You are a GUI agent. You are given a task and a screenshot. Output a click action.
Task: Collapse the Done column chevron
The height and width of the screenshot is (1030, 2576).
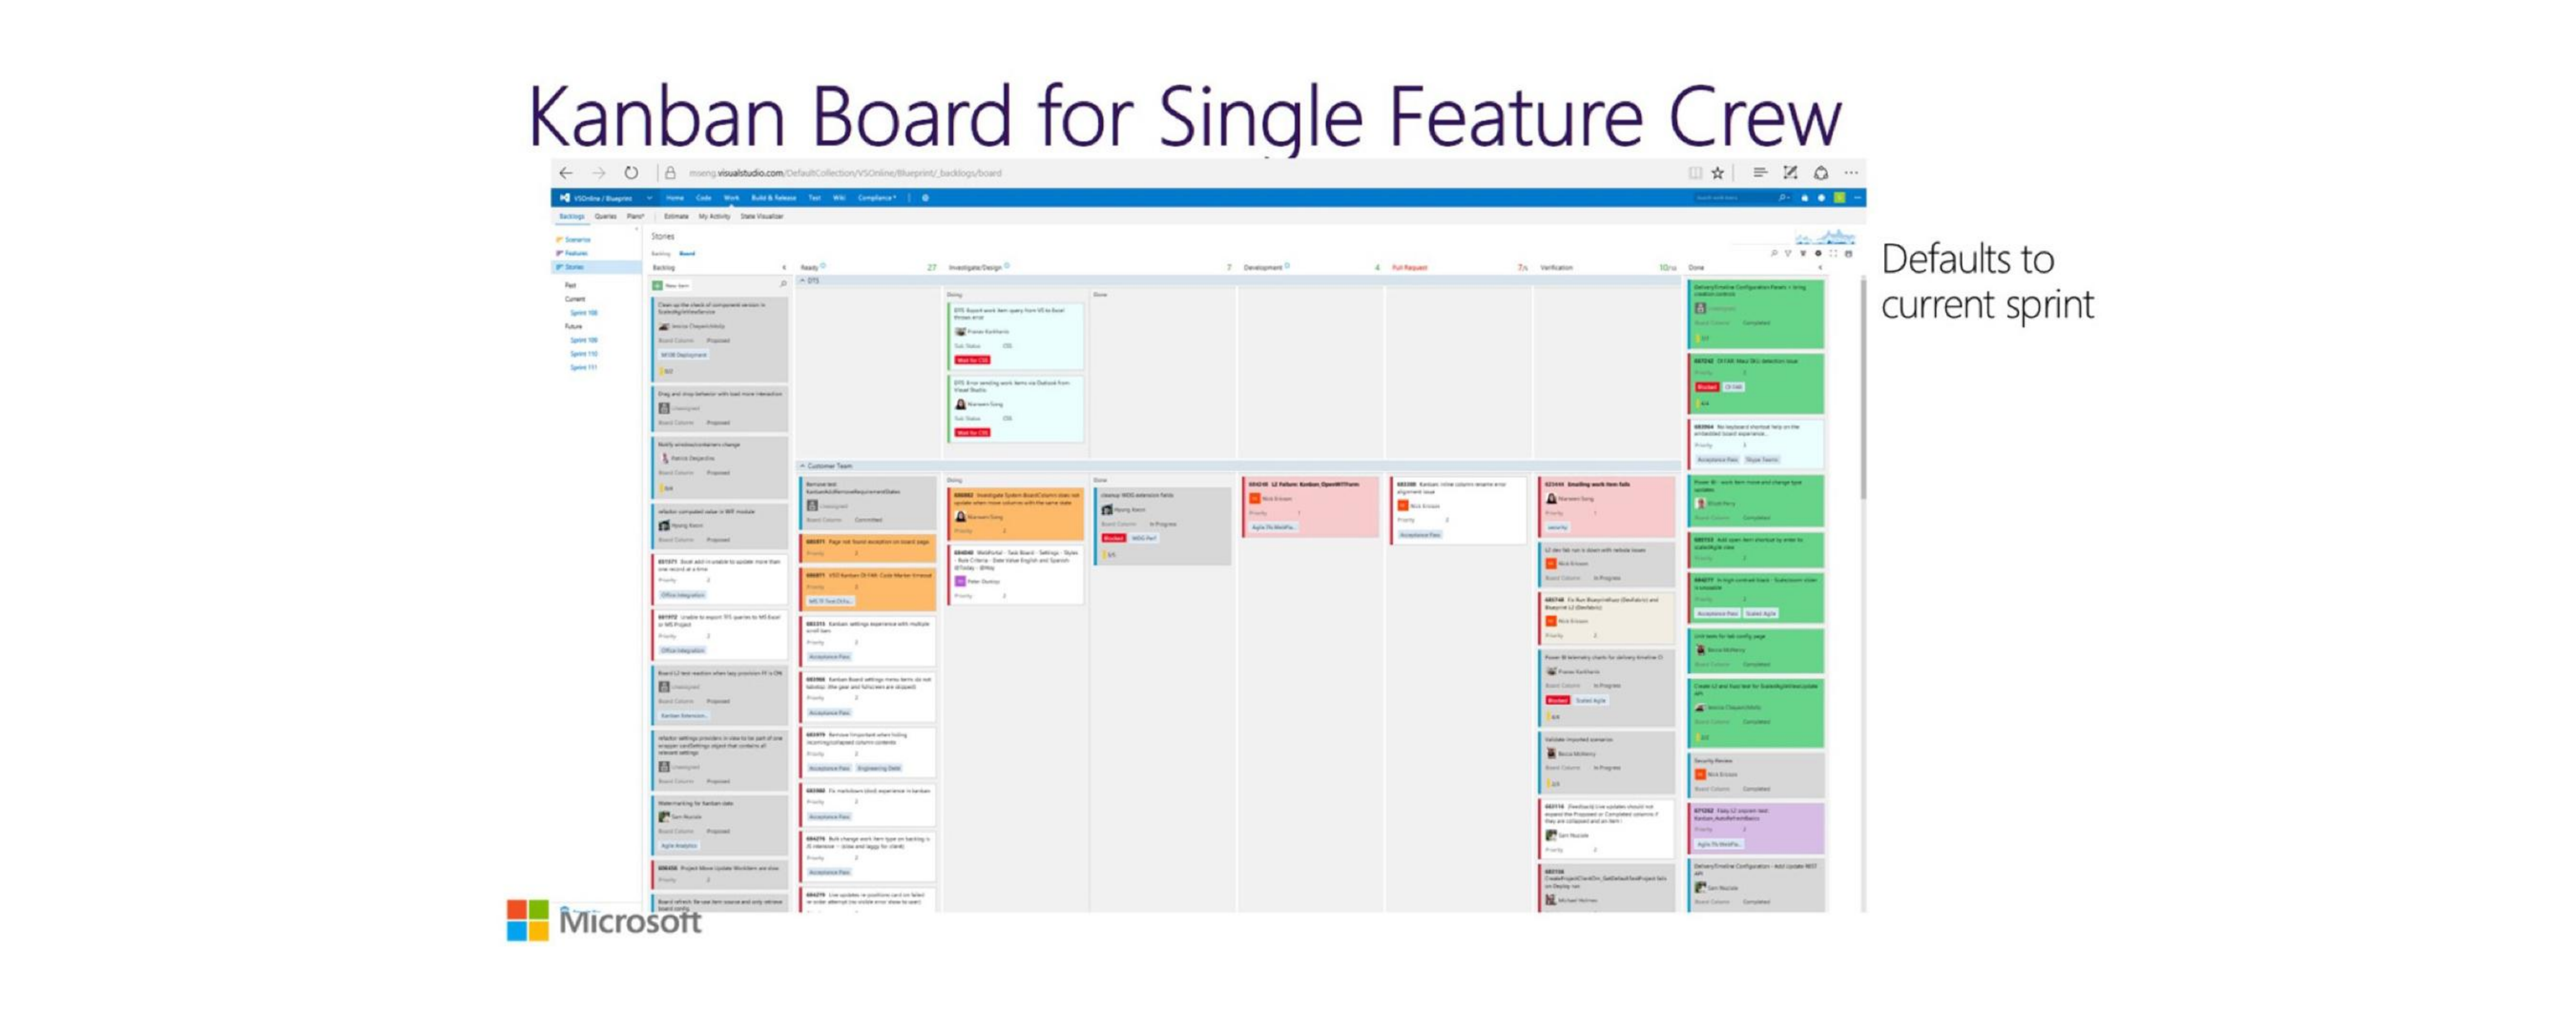click(1820, 268)
